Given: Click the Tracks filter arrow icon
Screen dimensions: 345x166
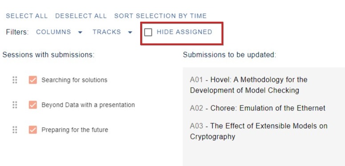Looking at the screenshot, I should pyautogui.click(x=130, y=32).
